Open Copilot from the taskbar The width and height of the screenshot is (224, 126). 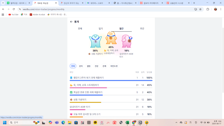pos(50,122)
